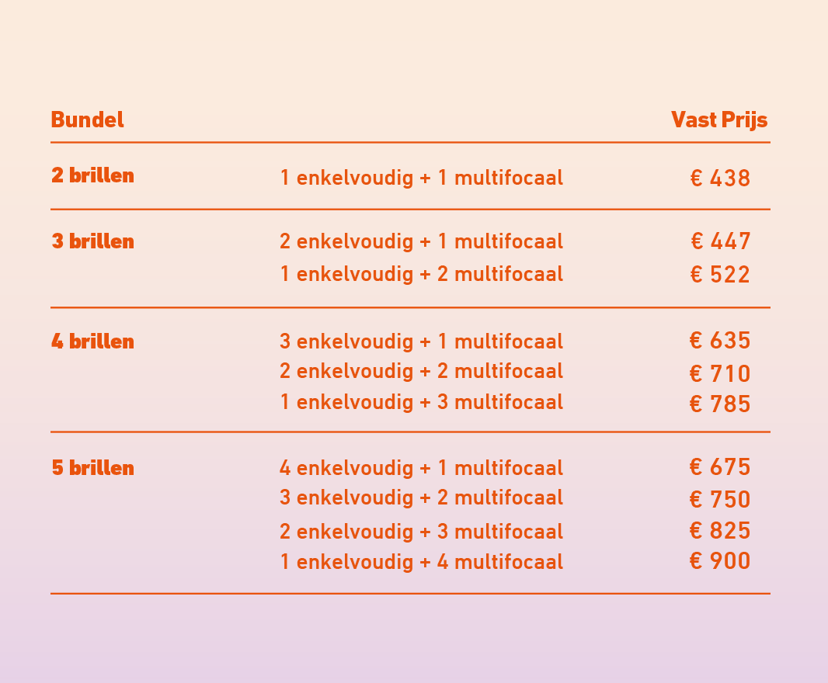Select the € 522 price
The width and height of the screenshot is (828, 683).
tap(720, 276)
